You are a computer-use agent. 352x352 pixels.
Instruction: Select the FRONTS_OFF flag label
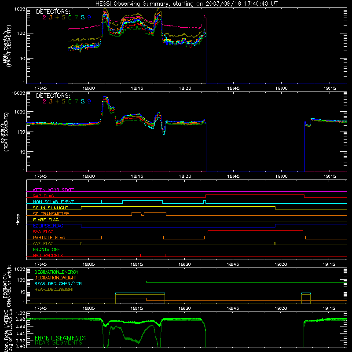(x=46, y=249)
